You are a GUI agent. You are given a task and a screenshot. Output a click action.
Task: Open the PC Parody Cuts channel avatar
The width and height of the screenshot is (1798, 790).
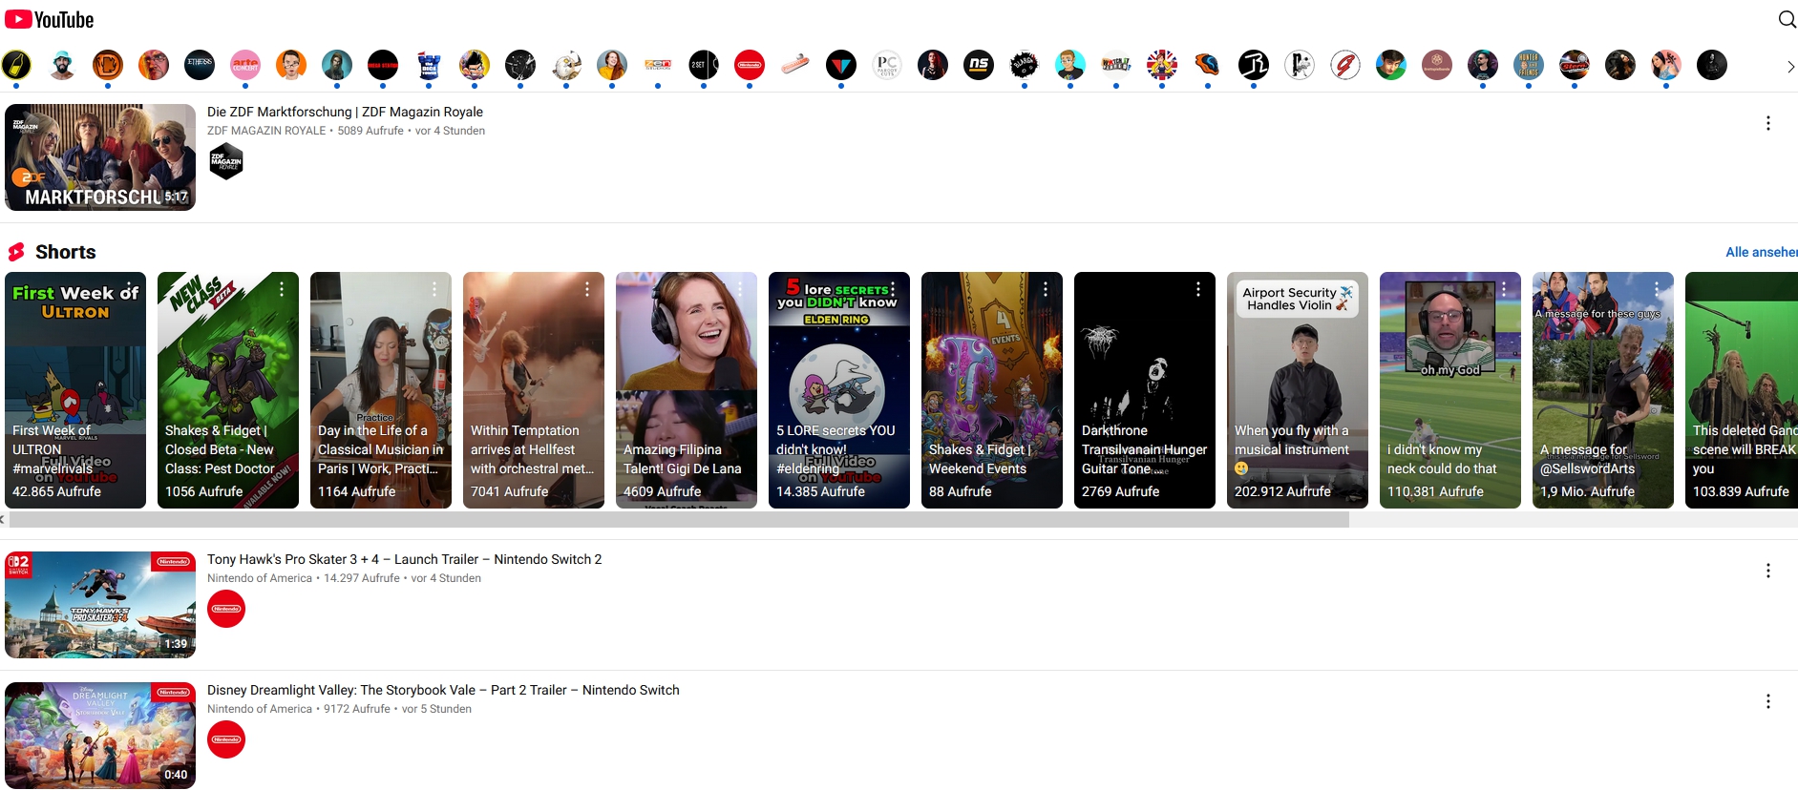pyautogui.click(x=887, y=65)
